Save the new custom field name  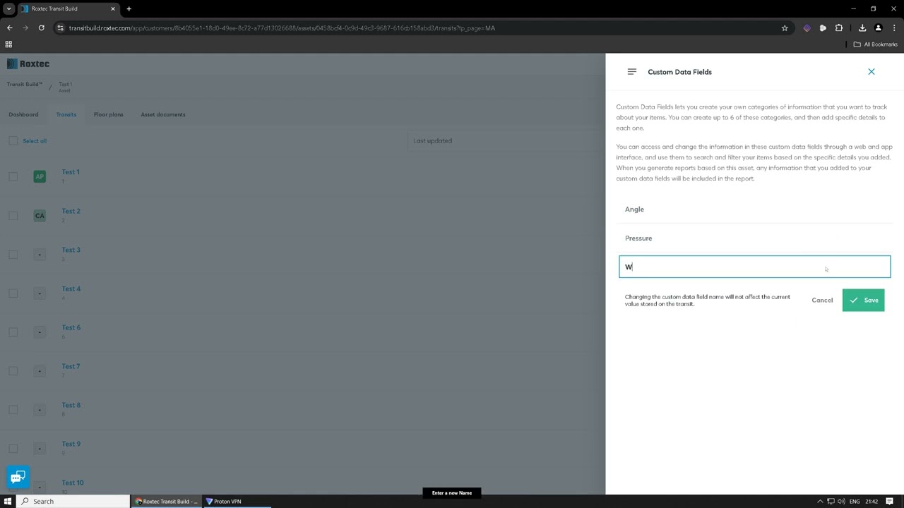tap(863, 301)
